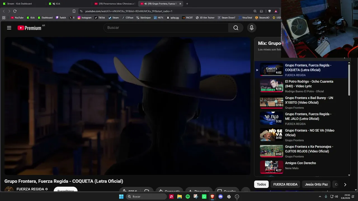Click the COQUETA thumbnail in the mix
The width and height of the screenshot is (358, 201).
[271, 69]
